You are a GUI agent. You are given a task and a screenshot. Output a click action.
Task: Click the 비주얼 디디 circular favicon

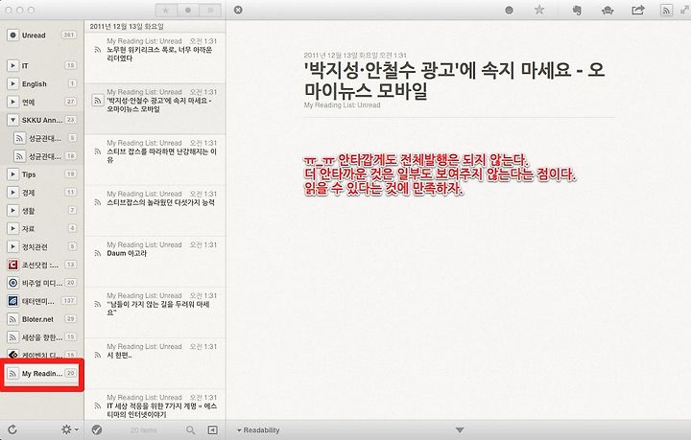coord(12,283)
